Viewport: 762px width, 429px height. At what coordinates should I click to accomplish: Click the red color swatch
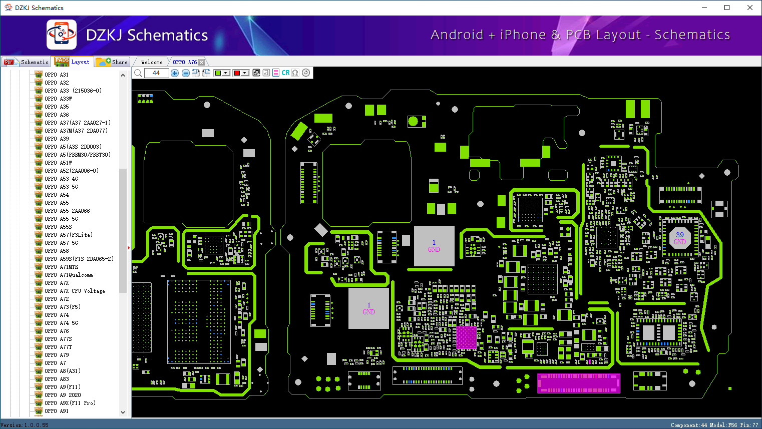click(x=237, y=73)
